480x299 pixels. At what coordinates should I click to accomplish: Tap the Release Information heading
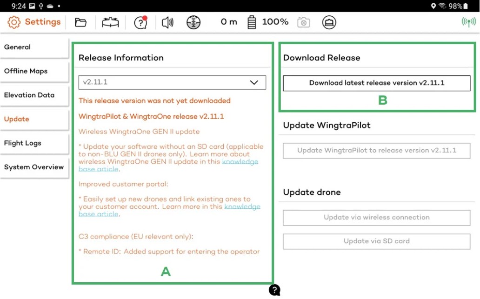[x=121, y=58]
